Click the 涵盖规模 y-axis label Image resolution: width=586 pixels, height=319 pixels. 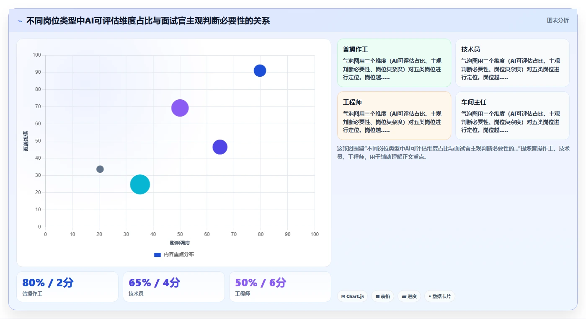point(26,141)
